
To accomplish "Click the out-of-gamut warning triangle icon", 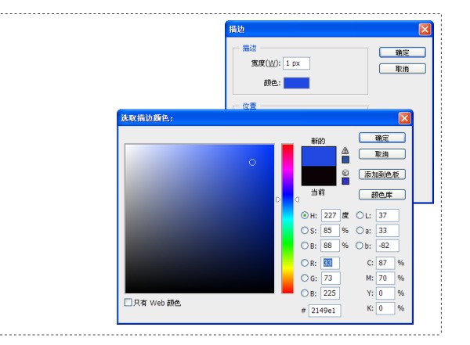I will pyautogui.click(x=345, y=151).
